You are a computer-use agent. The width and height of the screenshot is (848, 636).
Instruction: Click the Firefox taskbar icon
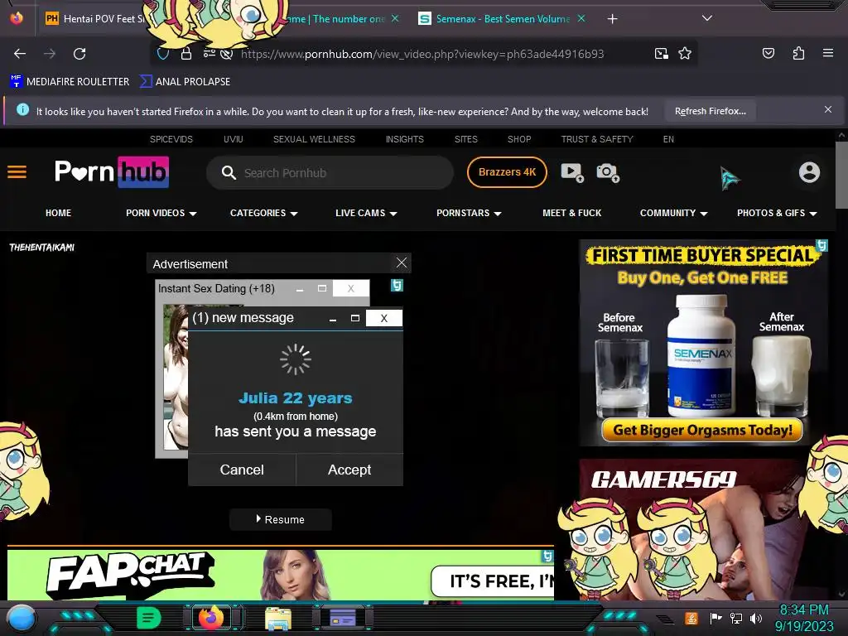211,618
